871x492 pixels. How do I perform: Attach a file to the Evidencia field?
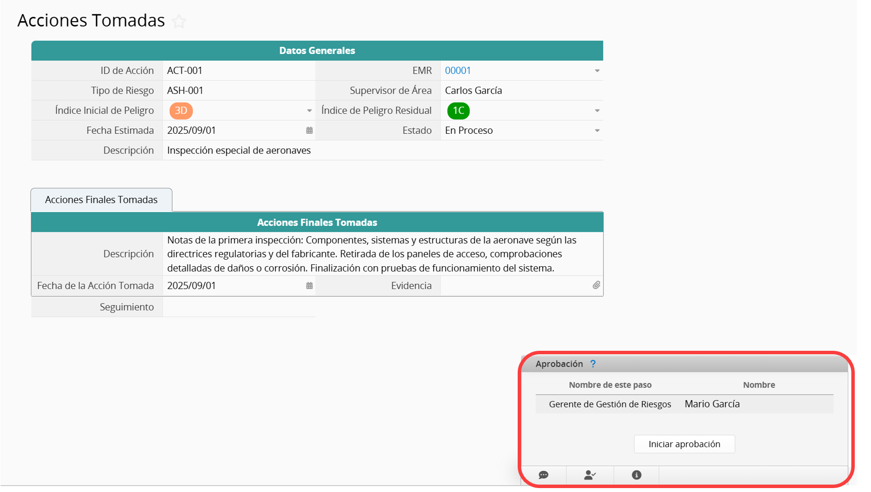(596, 285)
